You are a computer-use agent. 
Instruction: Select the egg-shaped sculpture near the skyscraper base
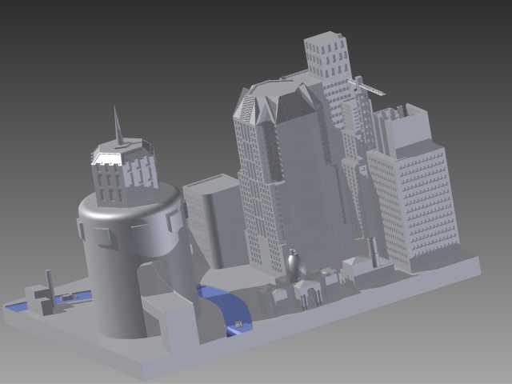point(293,265)
